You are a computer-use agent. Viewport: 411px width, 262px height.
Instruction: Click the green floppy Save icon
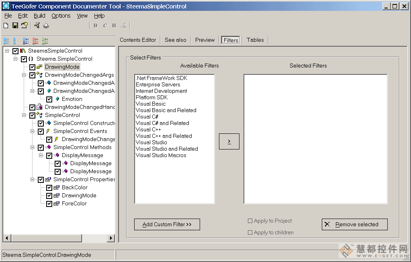coord(15,25)
